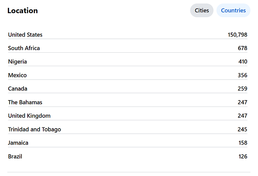Screen dimensions: 258x176
Task: Click the Brazil country name
Action: 15,156
